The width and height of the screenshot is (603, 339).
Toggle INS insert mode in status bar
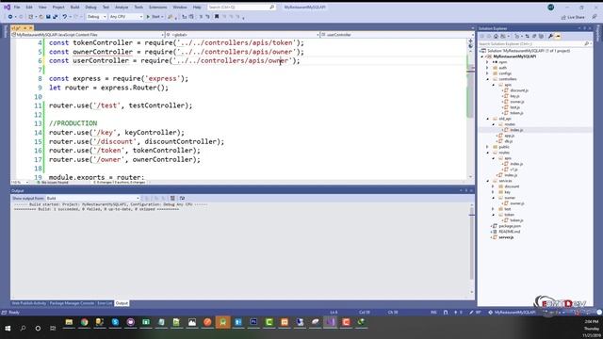[433, 313]
